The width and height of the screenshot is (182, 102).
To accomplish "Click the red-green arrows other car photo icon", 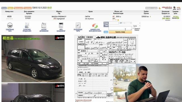I will 95,26.
